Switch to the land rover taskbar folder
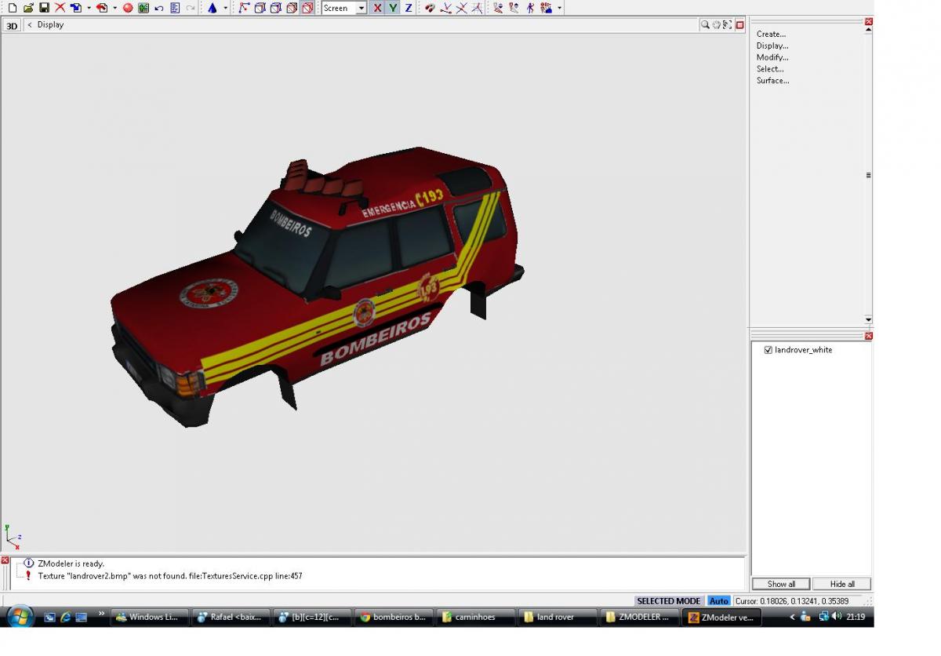 point(558,617)
